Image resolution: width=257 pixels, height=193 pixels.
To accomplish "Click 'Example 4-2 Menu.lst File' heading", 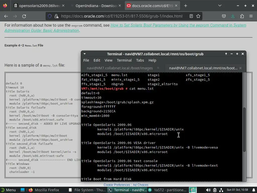I will coord(24,45).
